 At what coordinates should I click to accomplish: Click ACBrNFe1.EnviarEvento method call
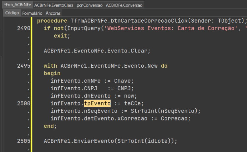click(79, 141)
